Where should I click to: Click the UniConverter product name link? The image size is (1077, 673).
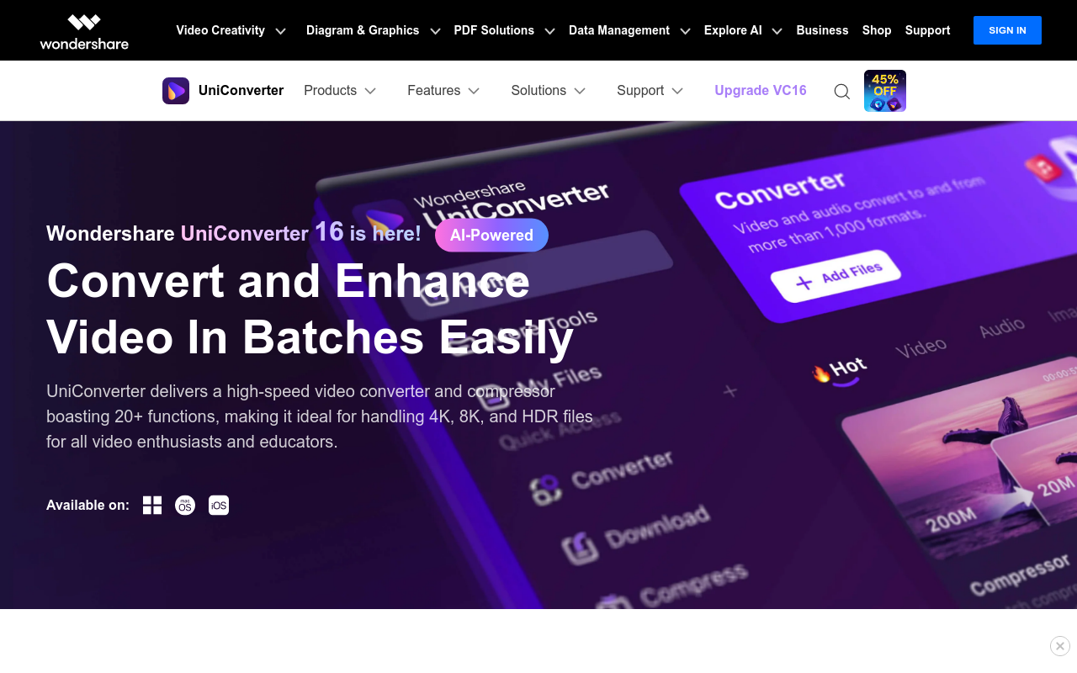click(241, 91)
